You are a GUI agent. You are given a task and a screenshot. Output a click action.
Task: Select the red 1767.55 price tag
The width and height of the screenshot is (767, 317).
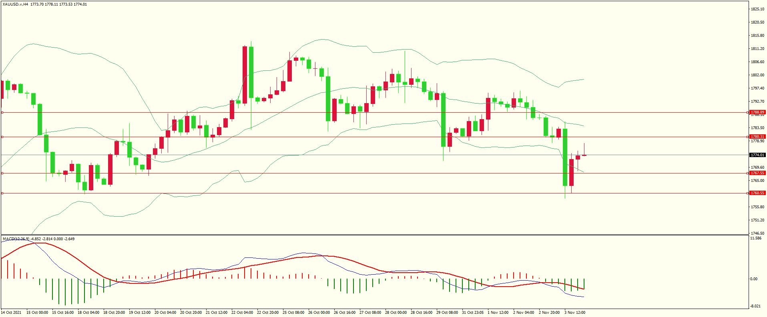click(757, 173)
